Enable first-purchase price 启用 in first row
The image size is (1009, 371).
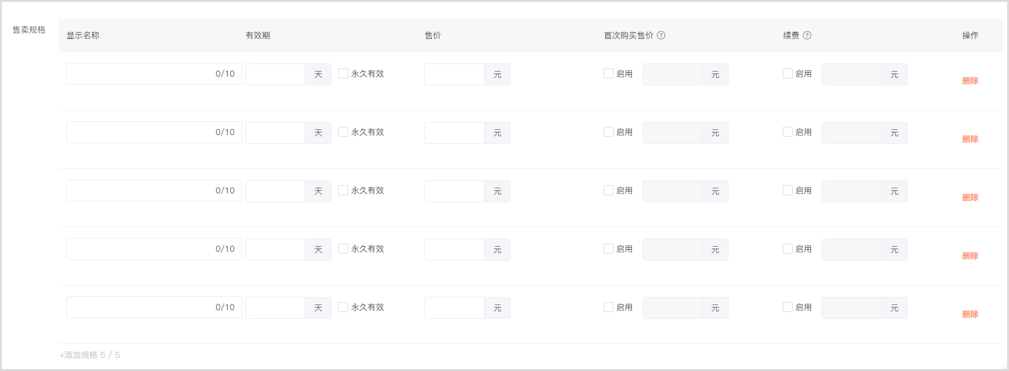pyautogui.click(x=609, y=73)
